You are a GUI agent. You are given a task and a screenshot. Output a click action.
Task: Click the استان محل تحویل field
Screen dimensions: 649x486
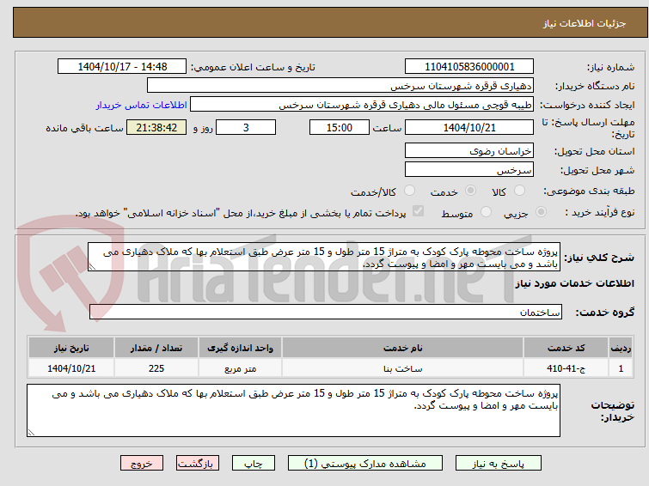(x=469, y=151)
